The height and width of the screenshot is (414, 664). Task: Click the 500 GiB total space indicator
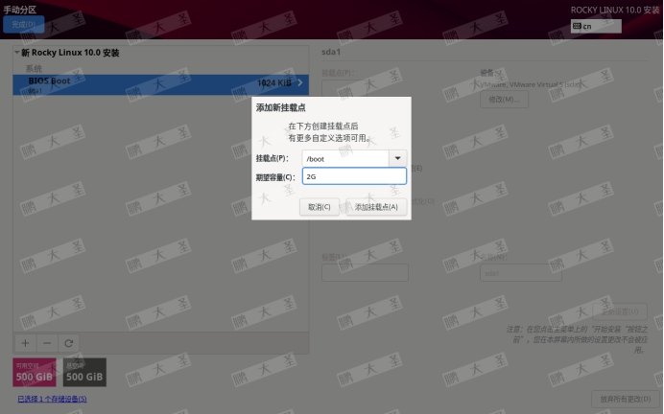click(x=84, y=373)
